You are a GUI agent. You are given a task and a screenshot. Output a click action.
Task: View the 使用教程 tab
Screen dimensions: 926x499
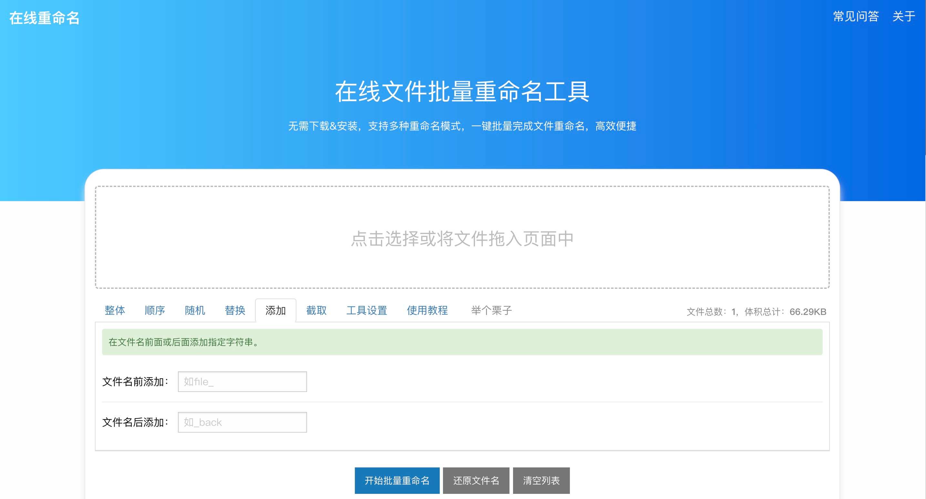pyautogui.click(x=427, y=310)
